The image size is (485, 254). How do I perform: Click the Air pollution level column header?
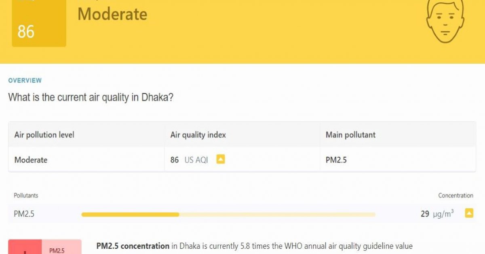pyautogui.click(x=44, y=135)
